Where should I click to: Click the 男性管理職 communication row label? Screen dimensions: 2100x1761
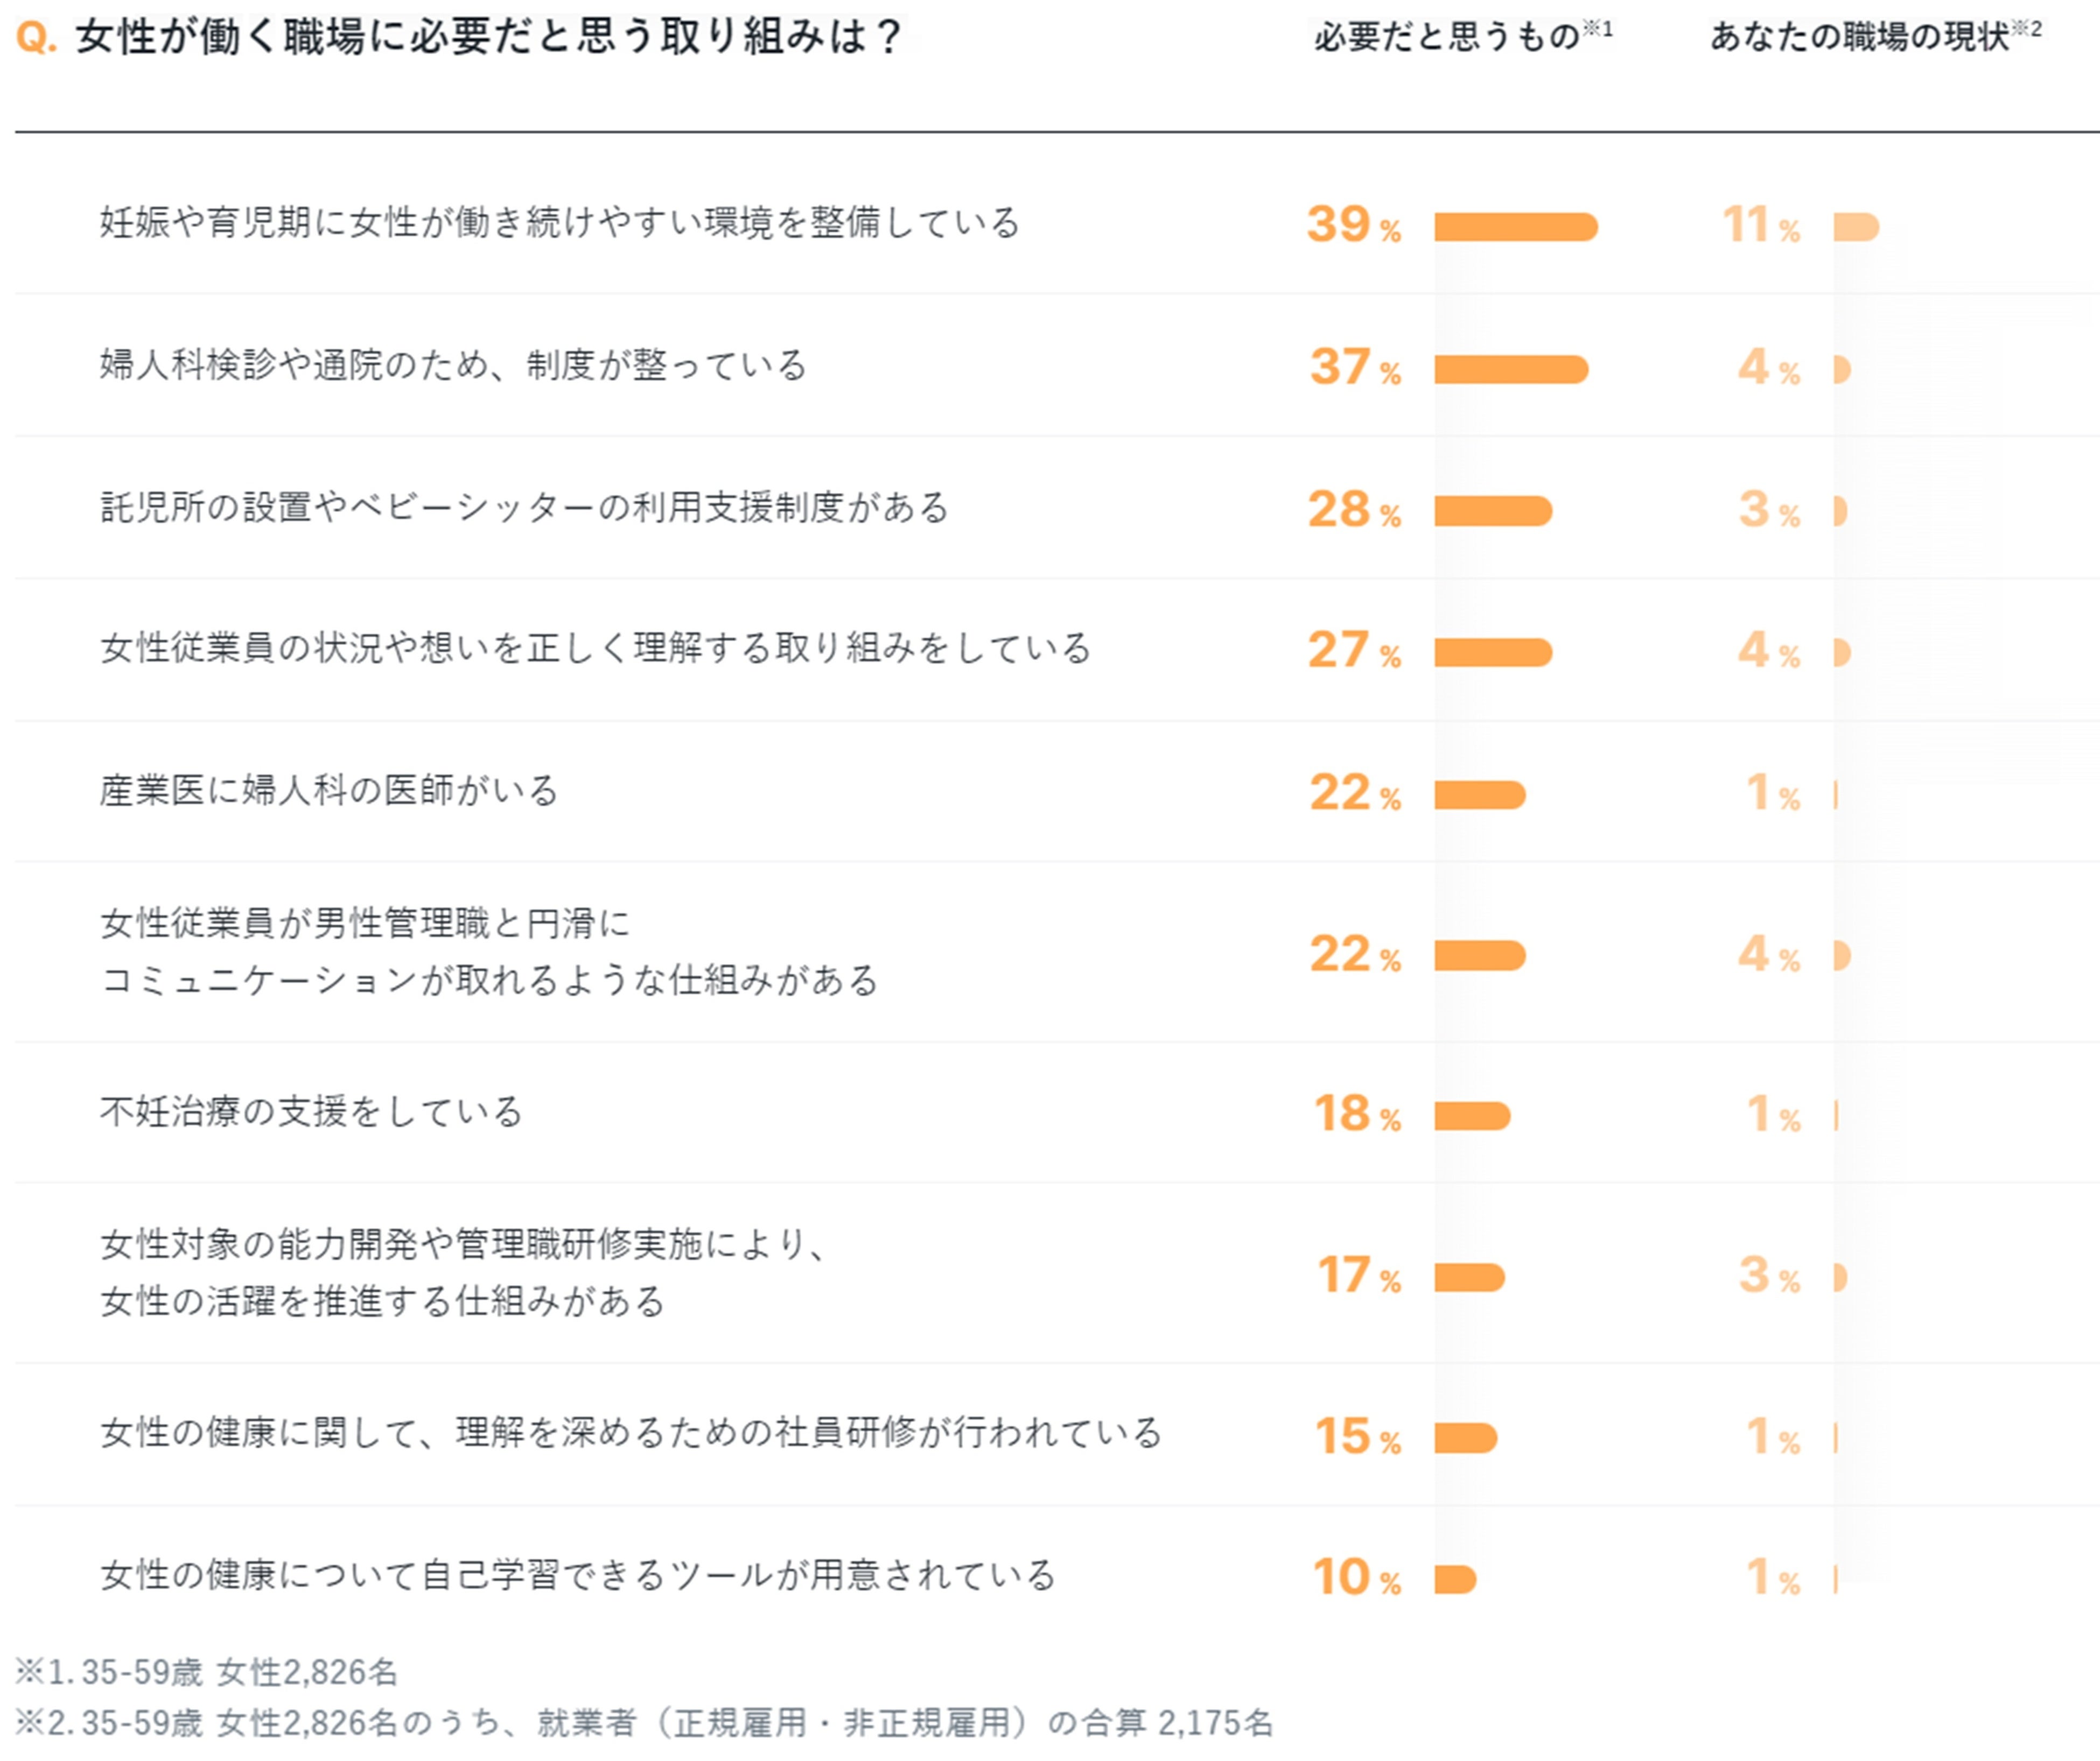tap(489, 952)
